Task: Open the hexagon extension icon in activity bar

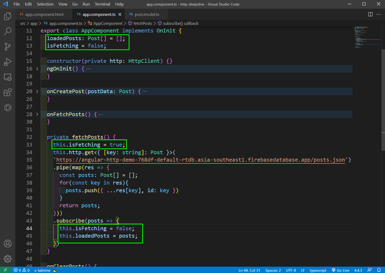Action: pyautogui.click(x=8, y=107)
